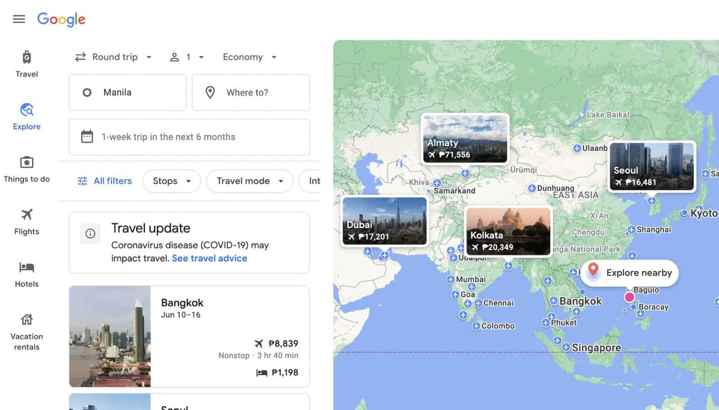Expand the Round trip dropdown
Viewport: 719px width, 410px height.
[114, 57]
